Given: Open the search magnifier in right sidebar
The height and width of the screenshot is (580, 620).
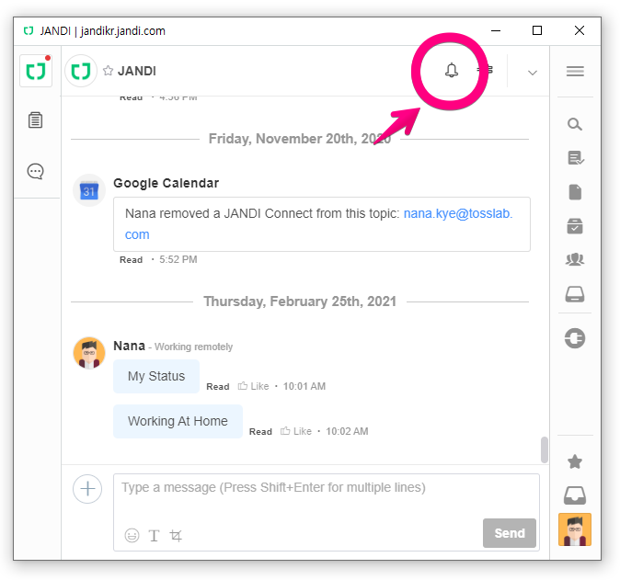Looking at the screenshot, I should tap(575, 124).
